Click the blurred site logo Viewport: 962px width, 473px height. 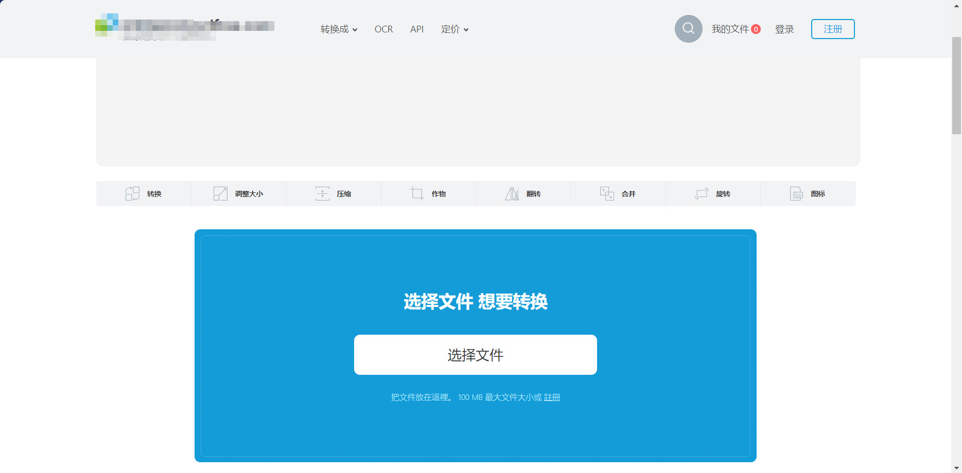[x=185, y=27]
